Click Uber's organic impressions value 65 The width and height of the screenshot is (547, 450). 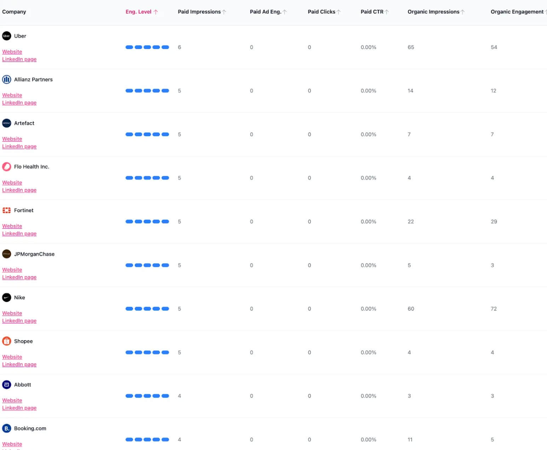411,47
